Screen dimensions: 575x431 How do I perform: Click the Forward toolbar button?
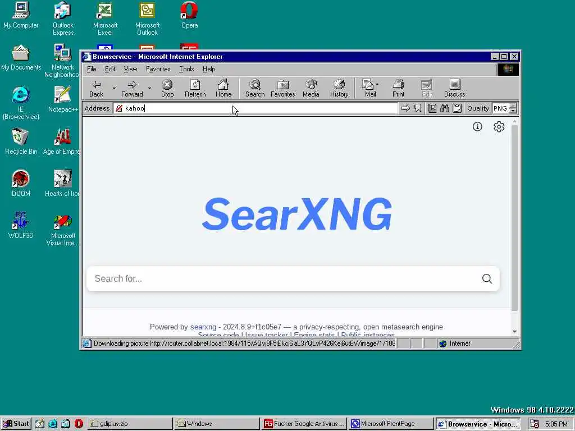(x=132, y=88)
